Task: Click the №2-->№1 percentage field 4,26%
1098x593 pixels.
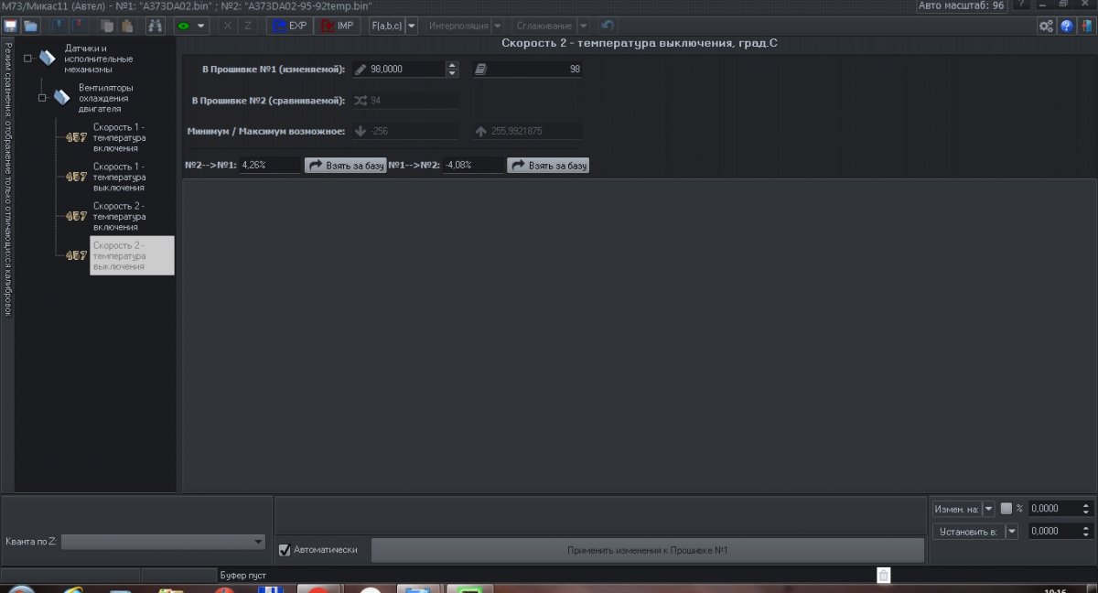Action: pos(270,166)
